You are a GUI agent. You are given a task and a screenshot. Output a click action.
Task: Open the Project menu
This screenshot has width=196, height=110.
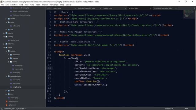45,5
